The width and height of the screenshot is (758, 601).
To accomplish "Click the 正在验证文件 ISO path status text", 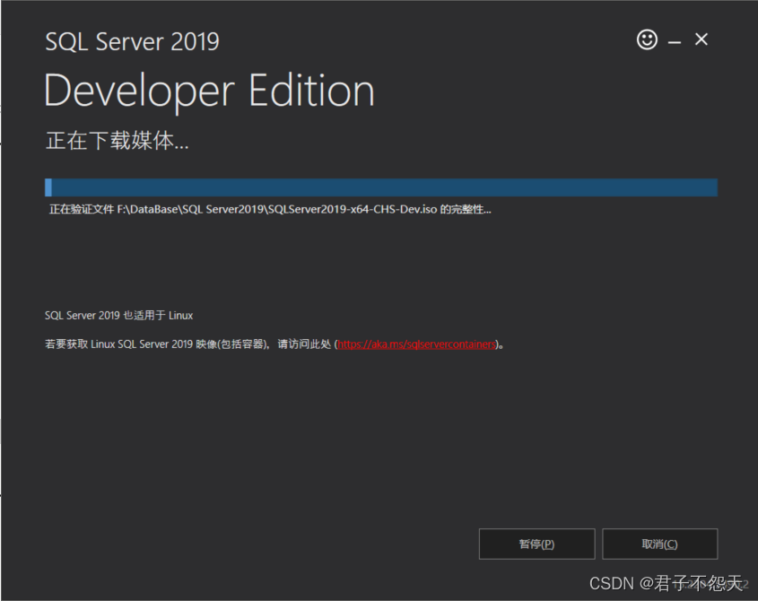I will pos(270,209).
